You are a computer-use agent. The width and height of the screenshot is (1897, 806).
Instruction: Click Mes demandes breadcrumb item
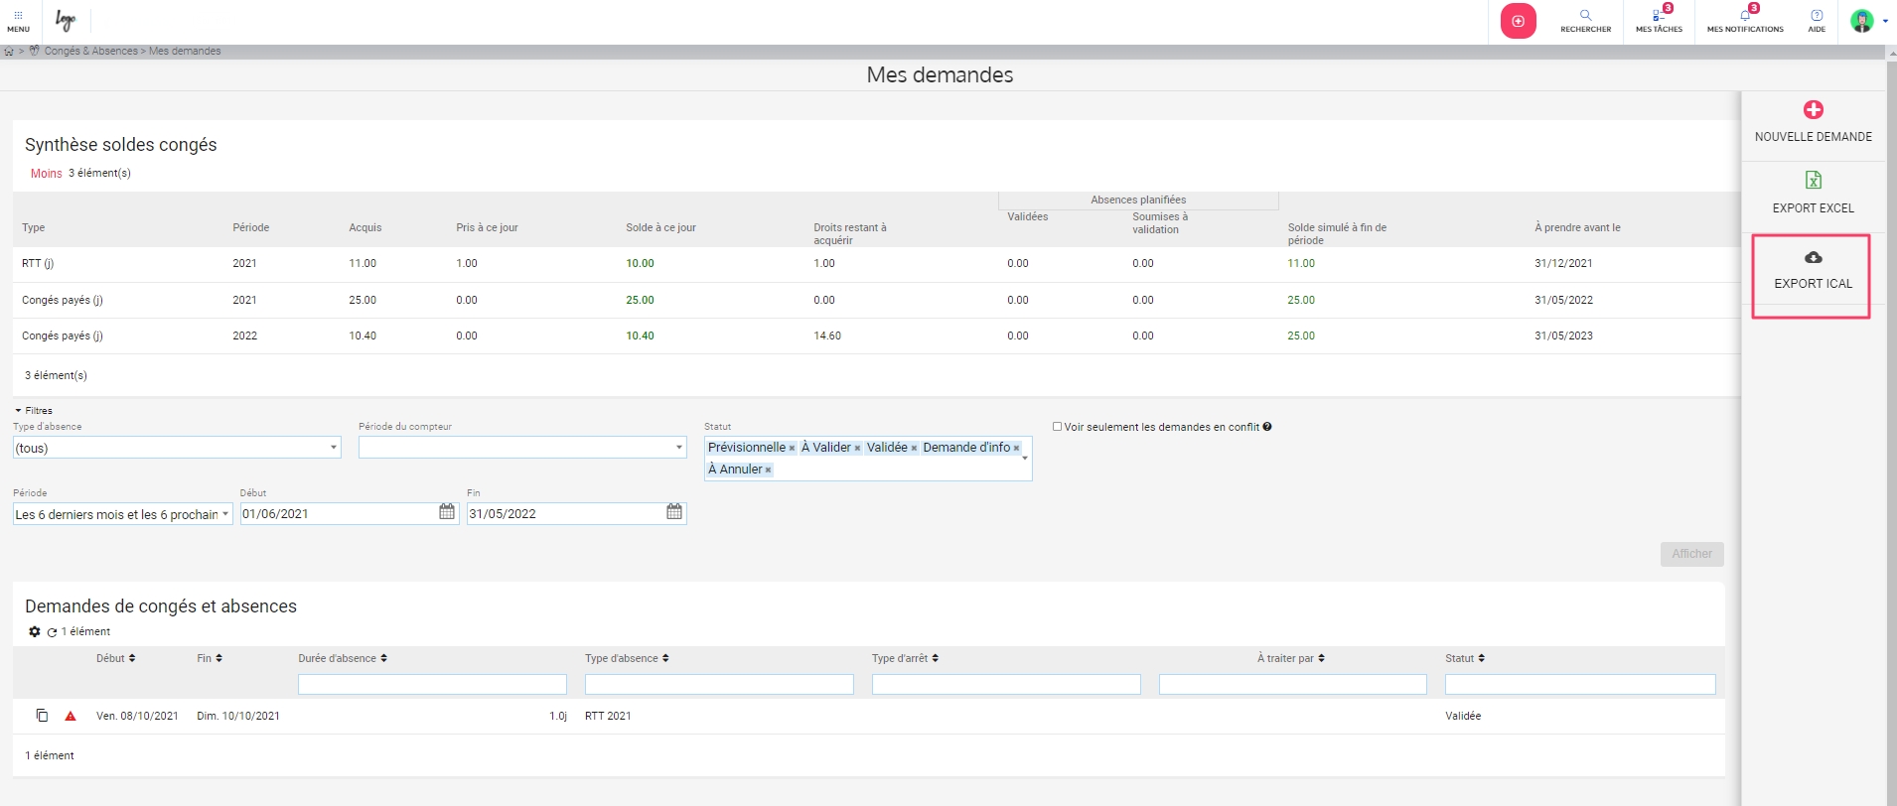point(185,52)
